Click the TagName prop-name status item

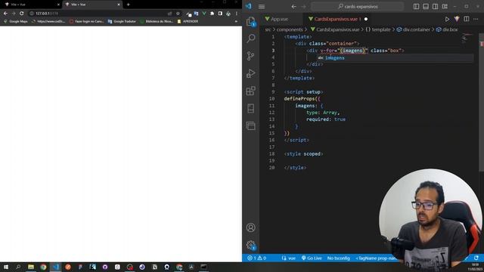pyautogui.click(x=376, y=258)
